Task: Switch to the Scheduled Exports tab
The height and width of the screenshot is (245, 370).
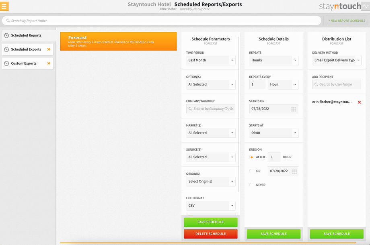Action: point(27,49)
